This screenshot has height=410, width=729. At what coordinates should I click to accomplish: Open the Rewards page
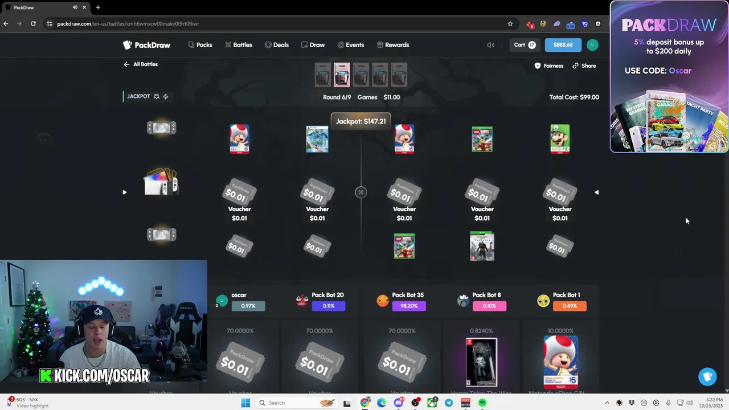(x=392, y=45)
